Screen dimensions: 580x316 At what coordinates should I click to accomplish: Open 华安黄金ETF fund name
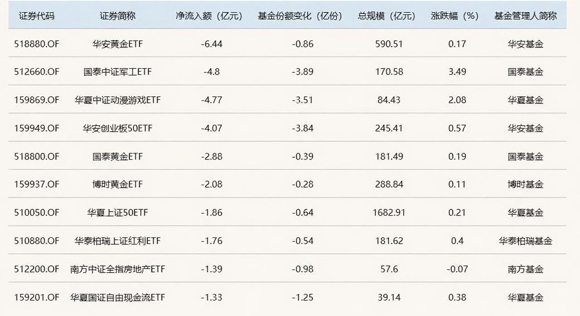click(117, 44)
